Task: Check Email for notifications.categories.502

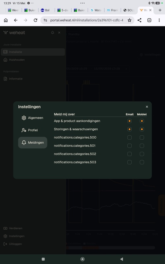Action: point(129,154)
